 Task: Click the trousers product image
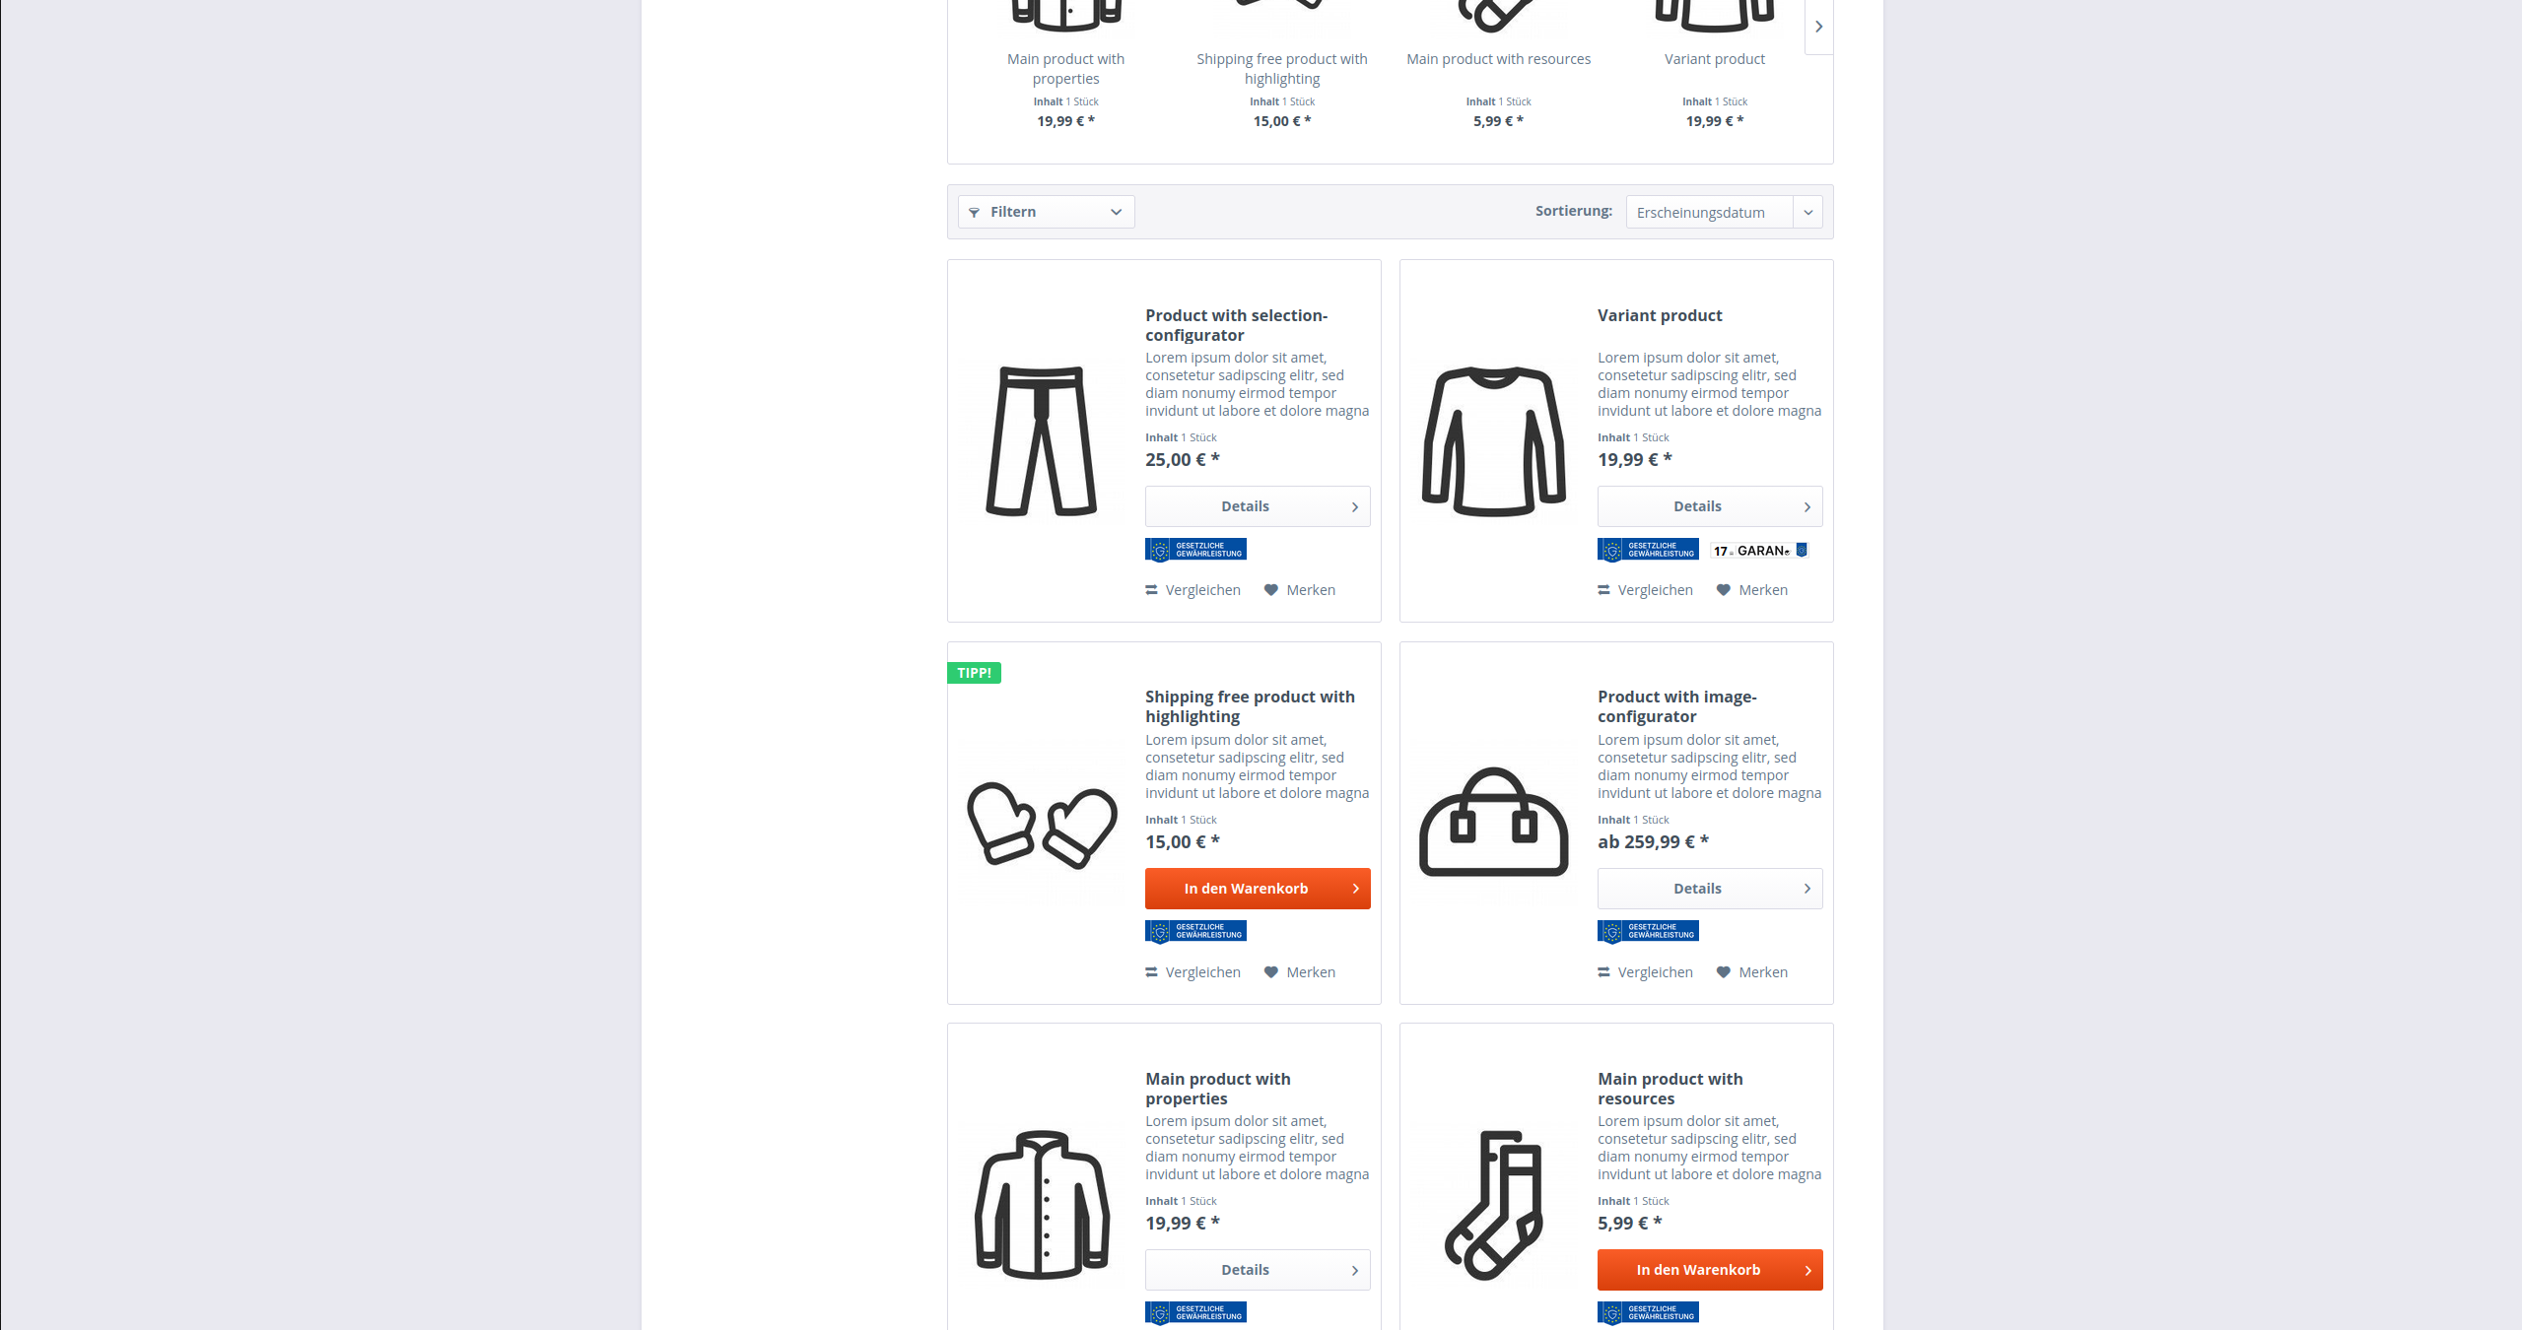(1042, 440)
